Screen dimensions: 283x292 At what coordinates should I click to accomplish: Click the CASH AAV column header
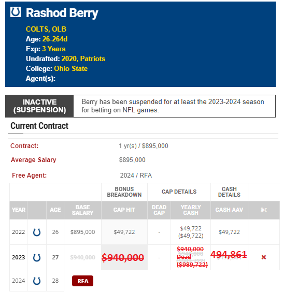tap(229, 210)
